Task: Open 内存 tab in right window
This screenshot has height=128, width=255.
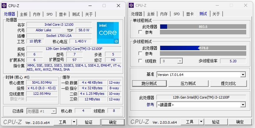Action: [164, 14]
